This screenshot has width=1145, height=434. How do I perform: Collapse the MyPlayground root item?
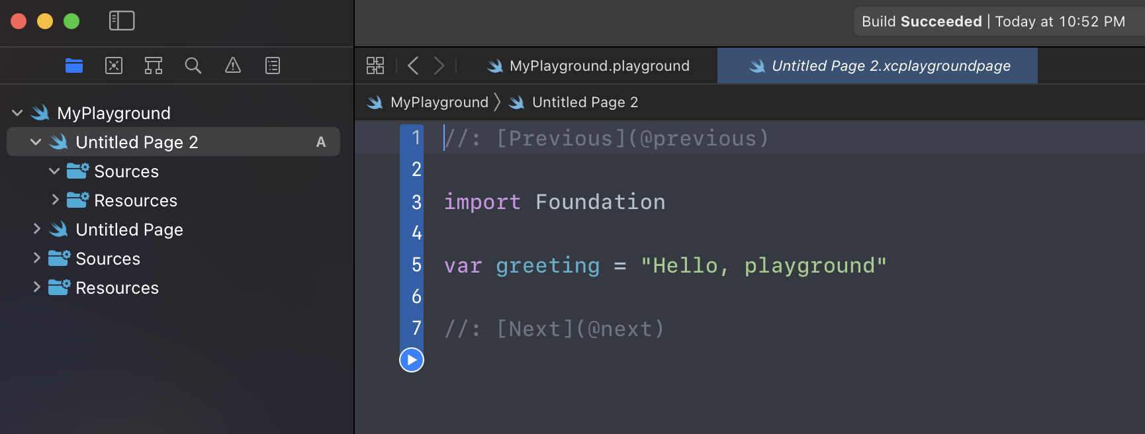[x=18, y=113]
